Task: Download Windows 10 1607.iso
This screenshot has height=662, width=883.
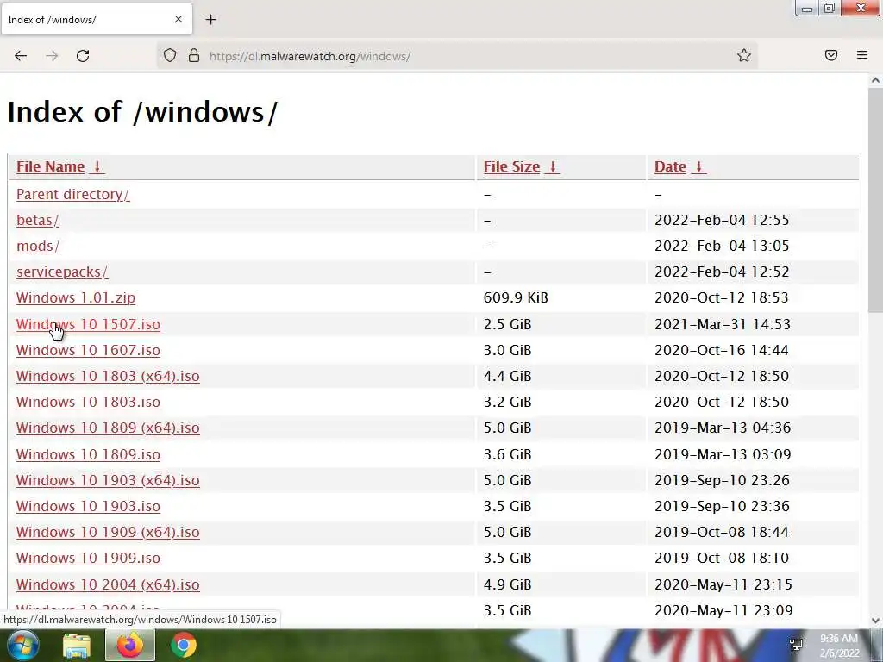Action: (88, 350)
